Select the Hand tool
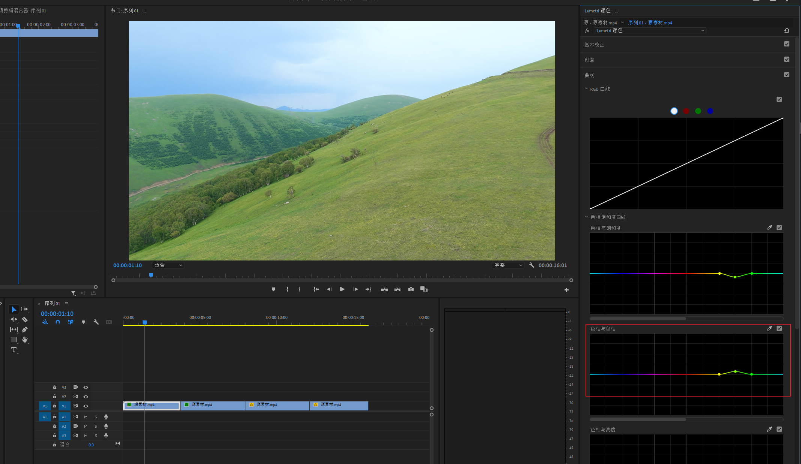The image size is (801, 464). (25, 340)
